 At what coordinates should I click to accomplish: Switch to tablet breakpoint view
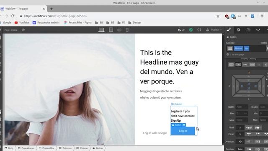click(x=111, y=30)
